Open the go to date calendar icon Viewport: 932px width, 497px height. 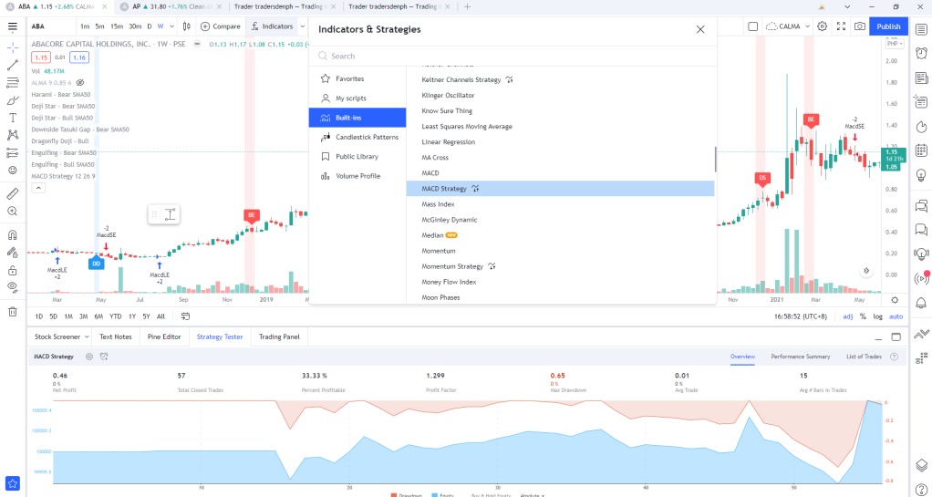coord(185,316)
